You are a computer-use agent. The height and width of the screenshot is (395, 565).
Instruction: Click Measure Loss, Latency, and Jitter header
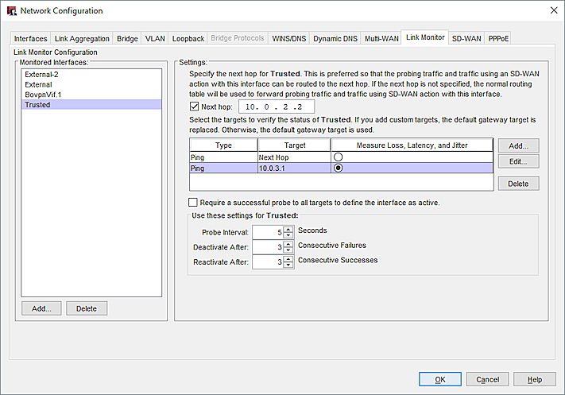(x=412, y=145)
